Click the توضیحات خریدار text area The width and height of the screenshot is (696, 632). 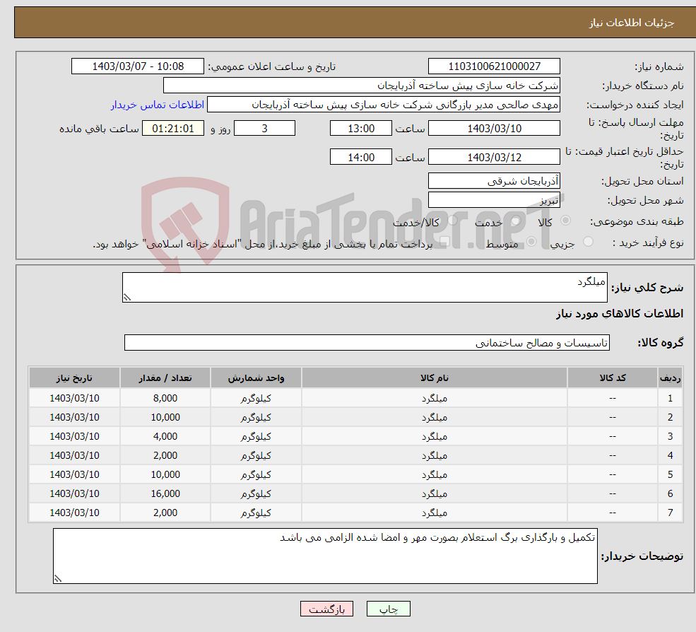325,556
